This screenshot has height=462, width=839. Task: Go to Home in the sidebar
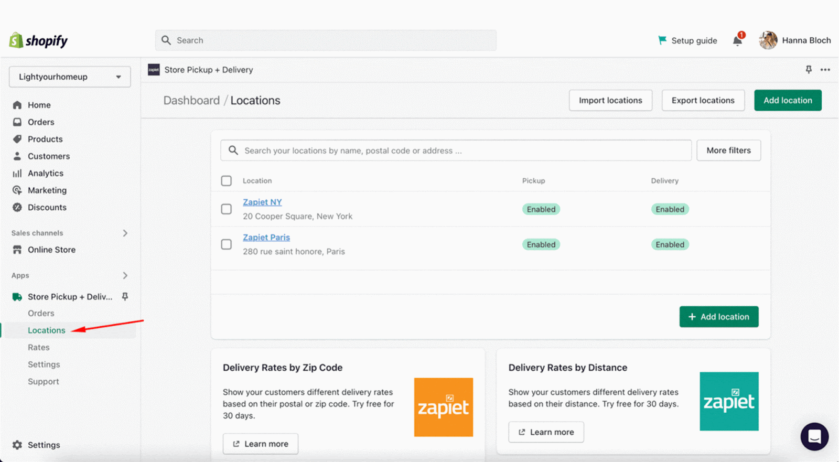tap(39, 105)
